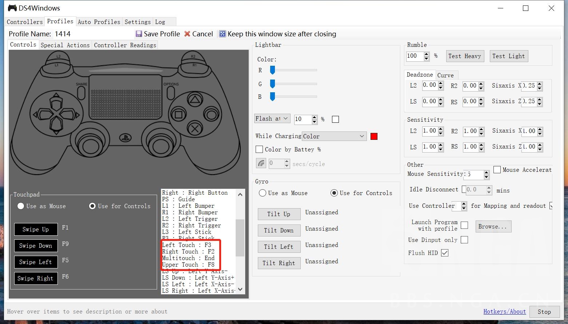568x324 pixels.
Task: Click the OPTIONS button on controller image
Action: 171,93
